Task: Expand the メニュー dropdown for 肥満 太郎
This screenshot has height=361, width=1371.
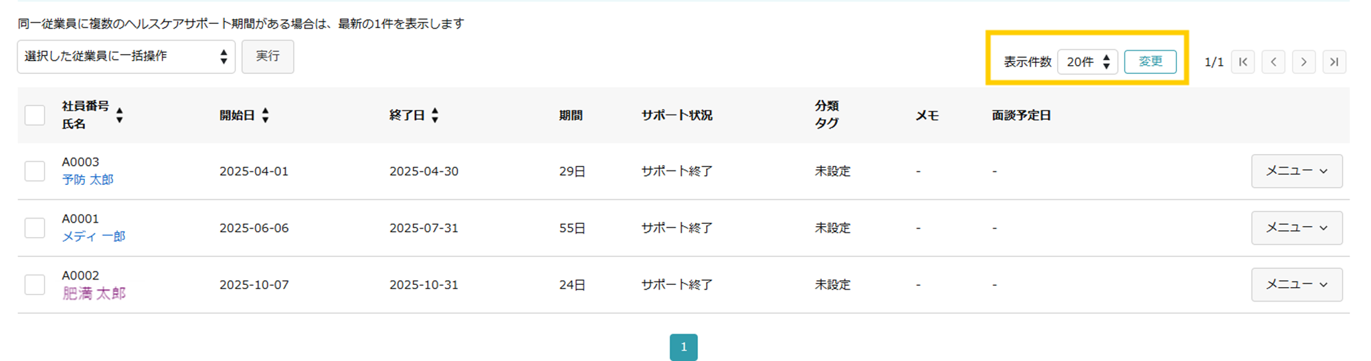Action: [x=1297, y=284]
